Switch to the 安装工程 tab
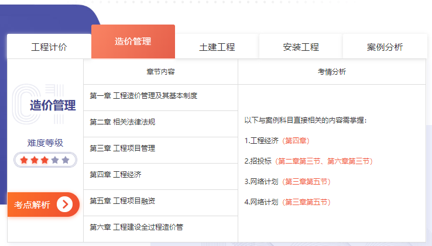The image size is (432, 246). (300, 47)
